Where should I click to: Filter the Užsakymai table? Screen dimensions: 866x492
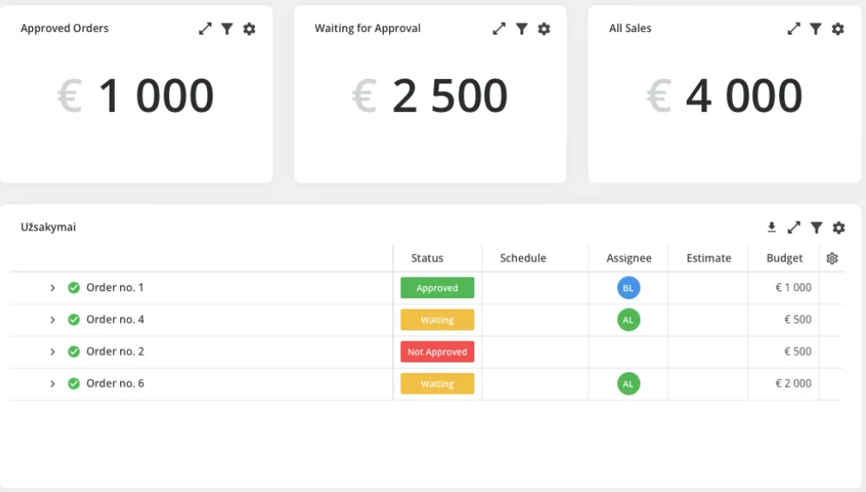(x=816, y=227)
